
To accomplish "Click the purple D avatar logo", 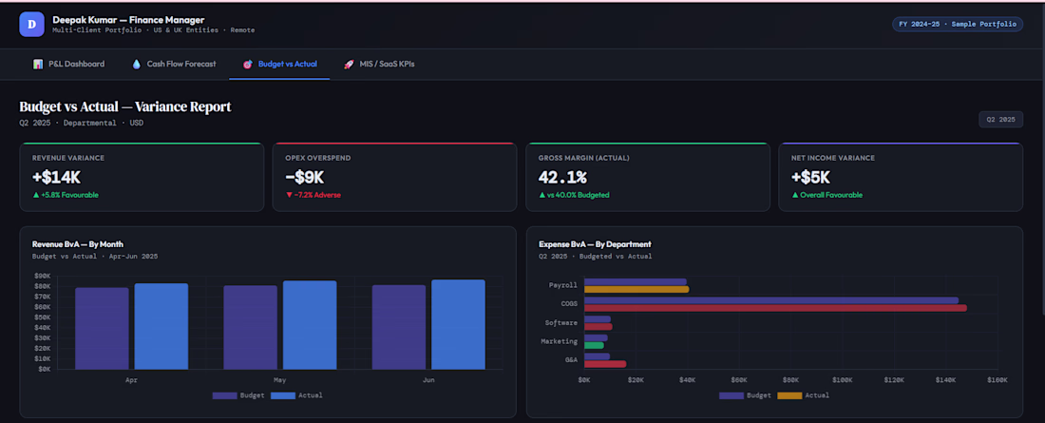I will [31, 24].
